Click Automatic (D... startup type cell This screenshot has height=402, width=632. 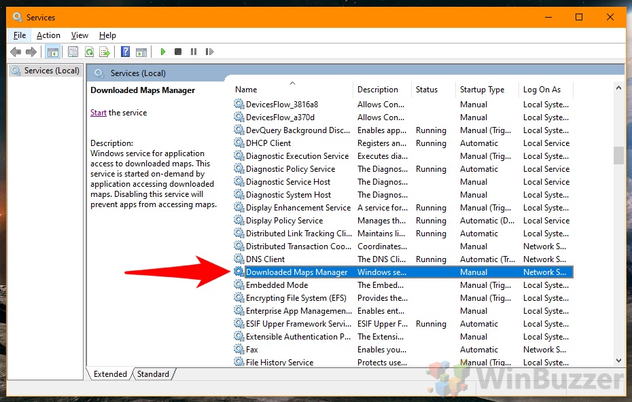(x=487, y=220)
